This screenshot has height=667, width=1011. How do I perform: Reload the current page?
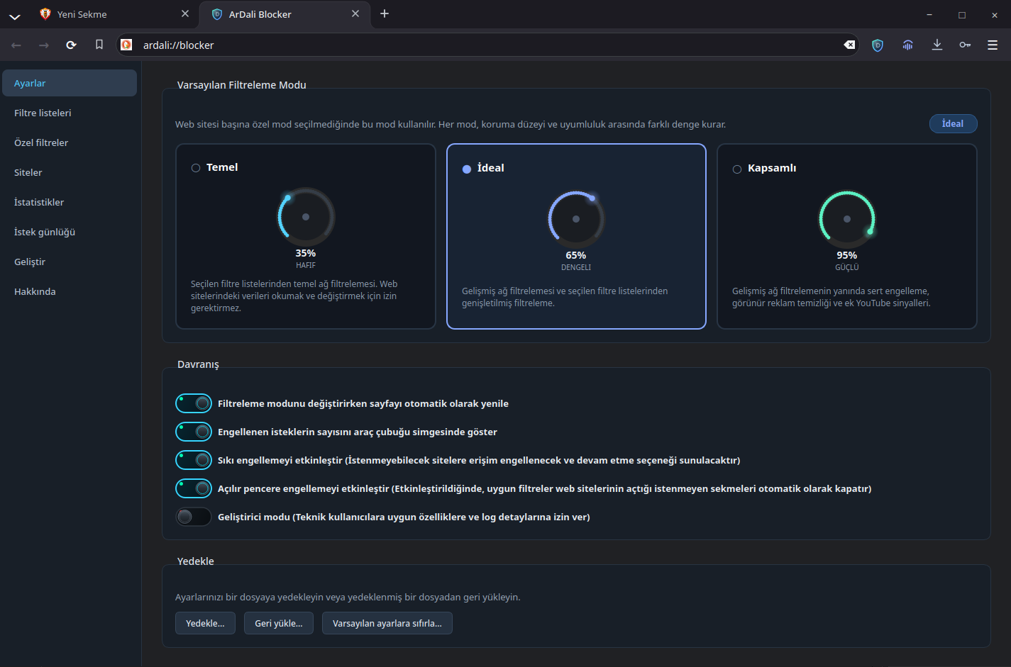pyautogui.click(x=71, y=45)
